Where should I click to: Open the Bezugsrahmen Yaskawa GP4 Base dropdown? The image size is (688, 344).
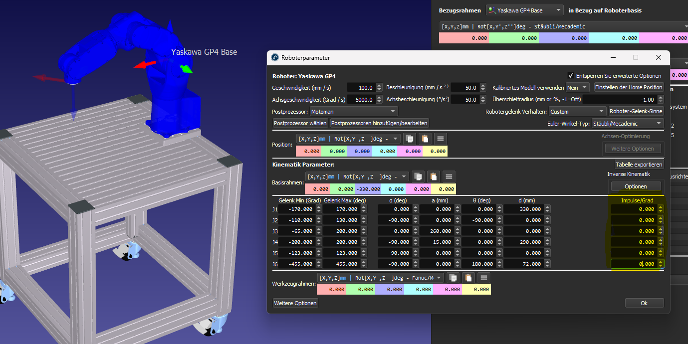(524, 10)
